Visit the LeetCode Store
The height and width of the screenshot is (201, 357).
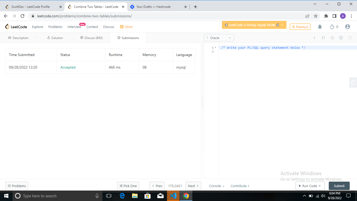click(x=126, y=27)
